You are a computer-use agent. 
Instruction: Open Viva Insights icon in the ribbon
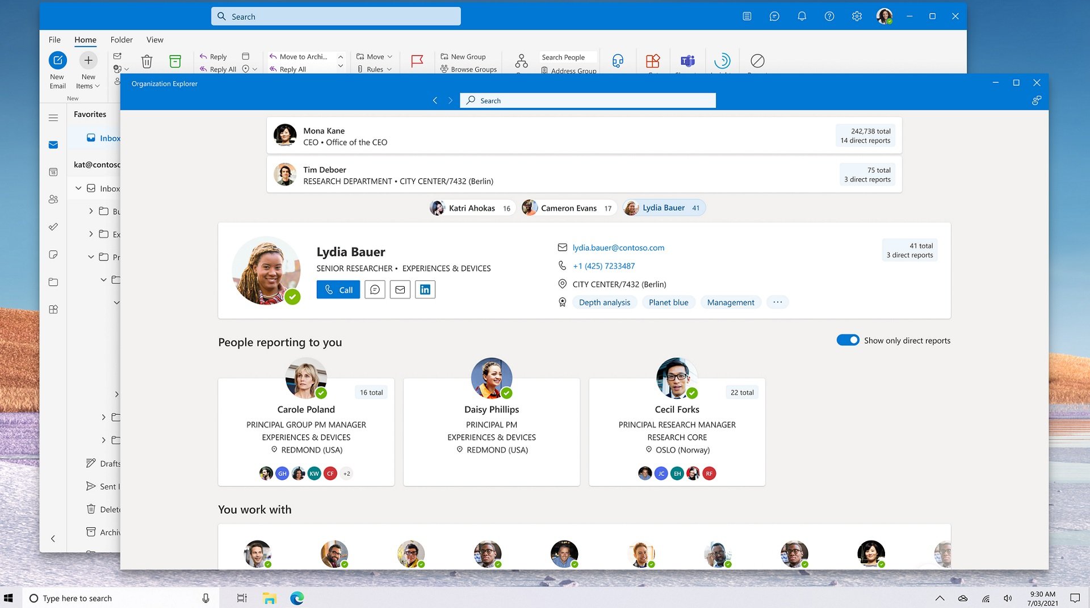(722, 61)
